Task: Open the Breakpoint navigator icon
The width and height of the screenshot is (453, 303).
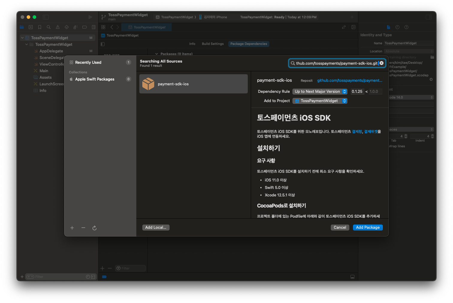Action: (x=84, y=27)
